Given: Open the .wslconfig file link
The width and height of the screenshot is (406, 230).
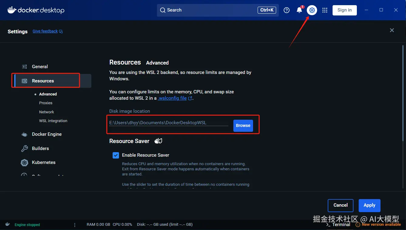Looking at the screenshot, I should click(172, 98).
